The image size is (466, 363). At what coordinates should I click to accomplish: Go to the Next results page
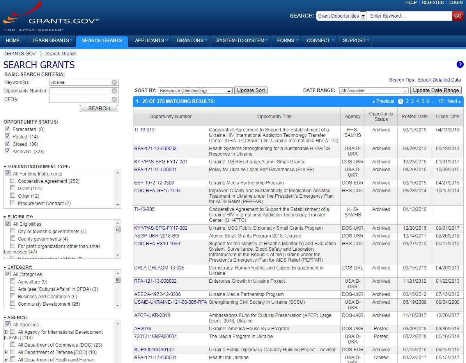(454, 101)
